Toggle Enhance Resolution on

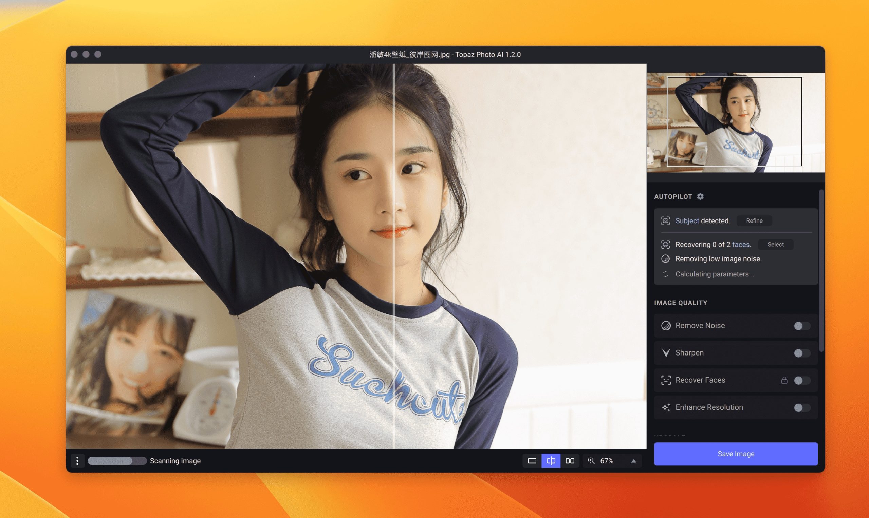point(801,407)
